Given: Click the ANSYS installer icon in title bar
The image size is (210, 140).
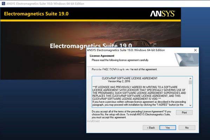Looking at the screenshot, I should (x=4, y=3).
